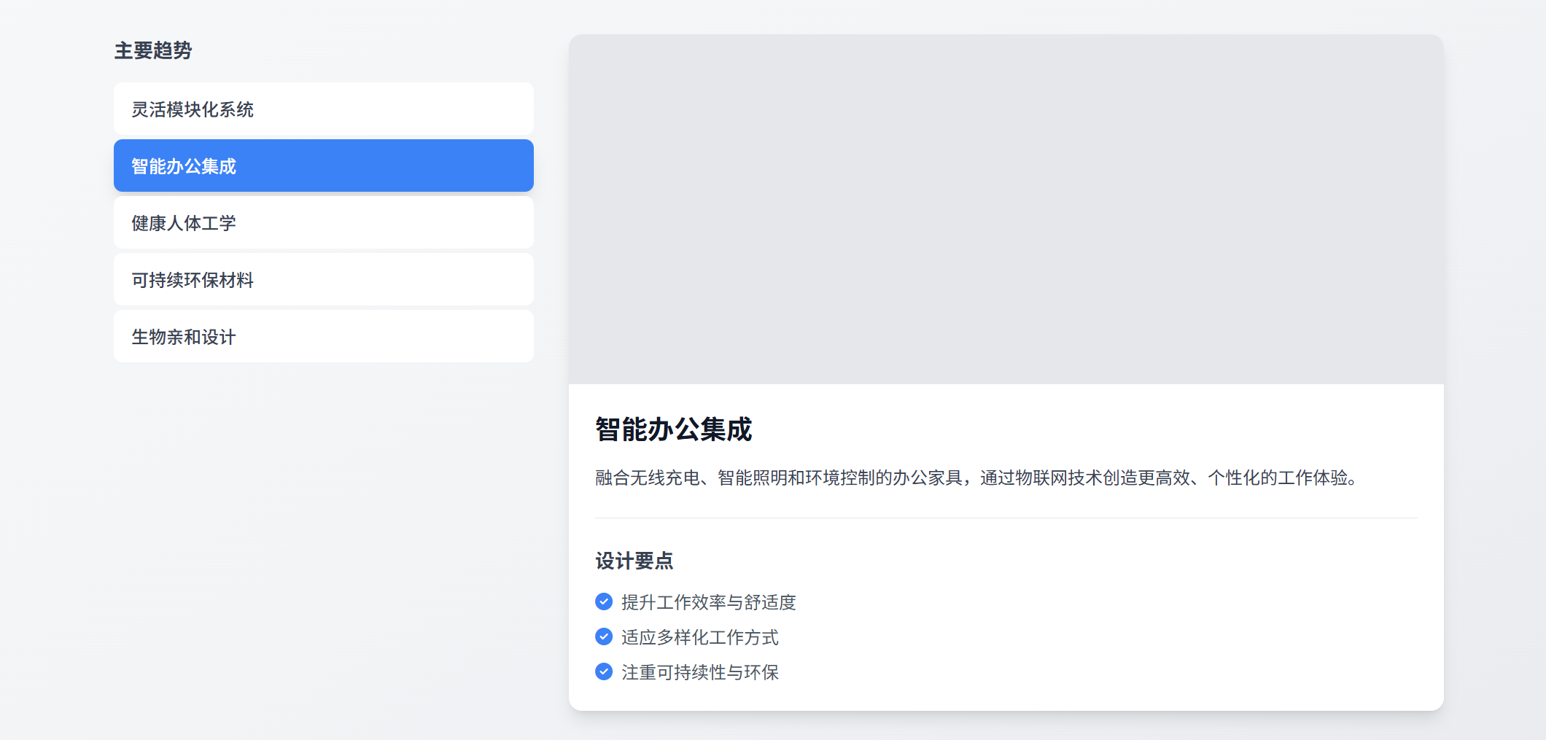
Task: Open the 健康人体工学 trend tab
Action: tap(324, 222)
